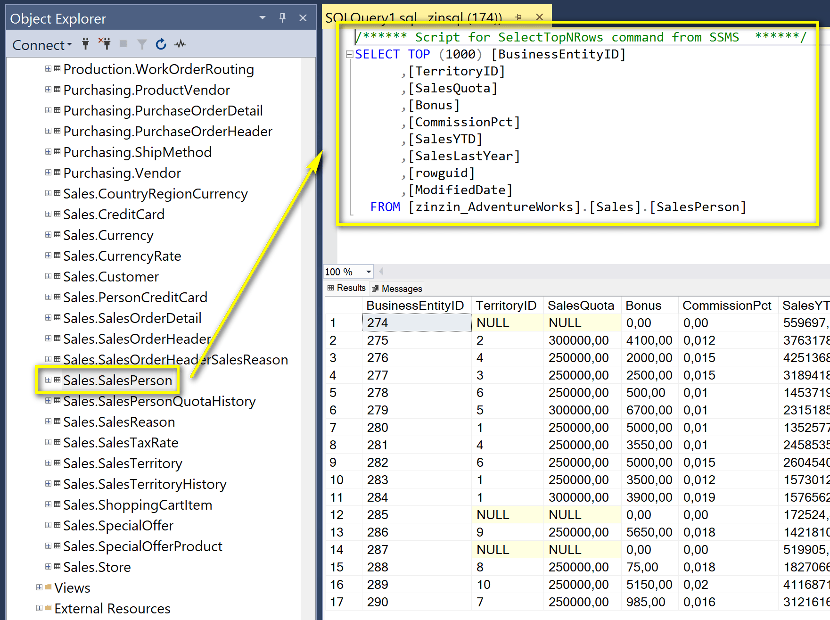Click the CommissionPct column header
The width and height of the screenshot is (830, 620).
coord(728,306)
